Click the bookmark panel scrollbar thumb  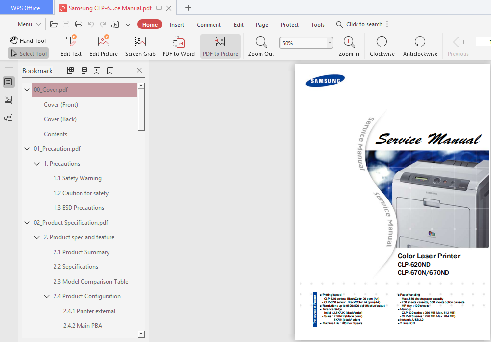click(x=141, y=110)
